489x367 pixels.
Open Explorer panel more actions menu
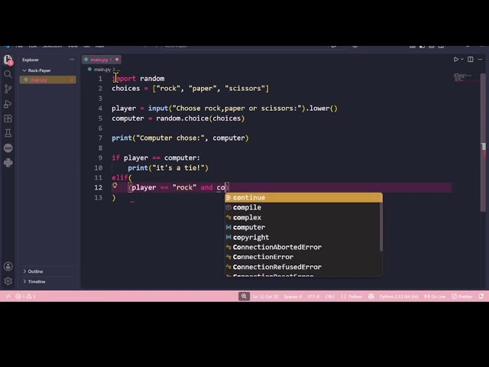[72, 60]
